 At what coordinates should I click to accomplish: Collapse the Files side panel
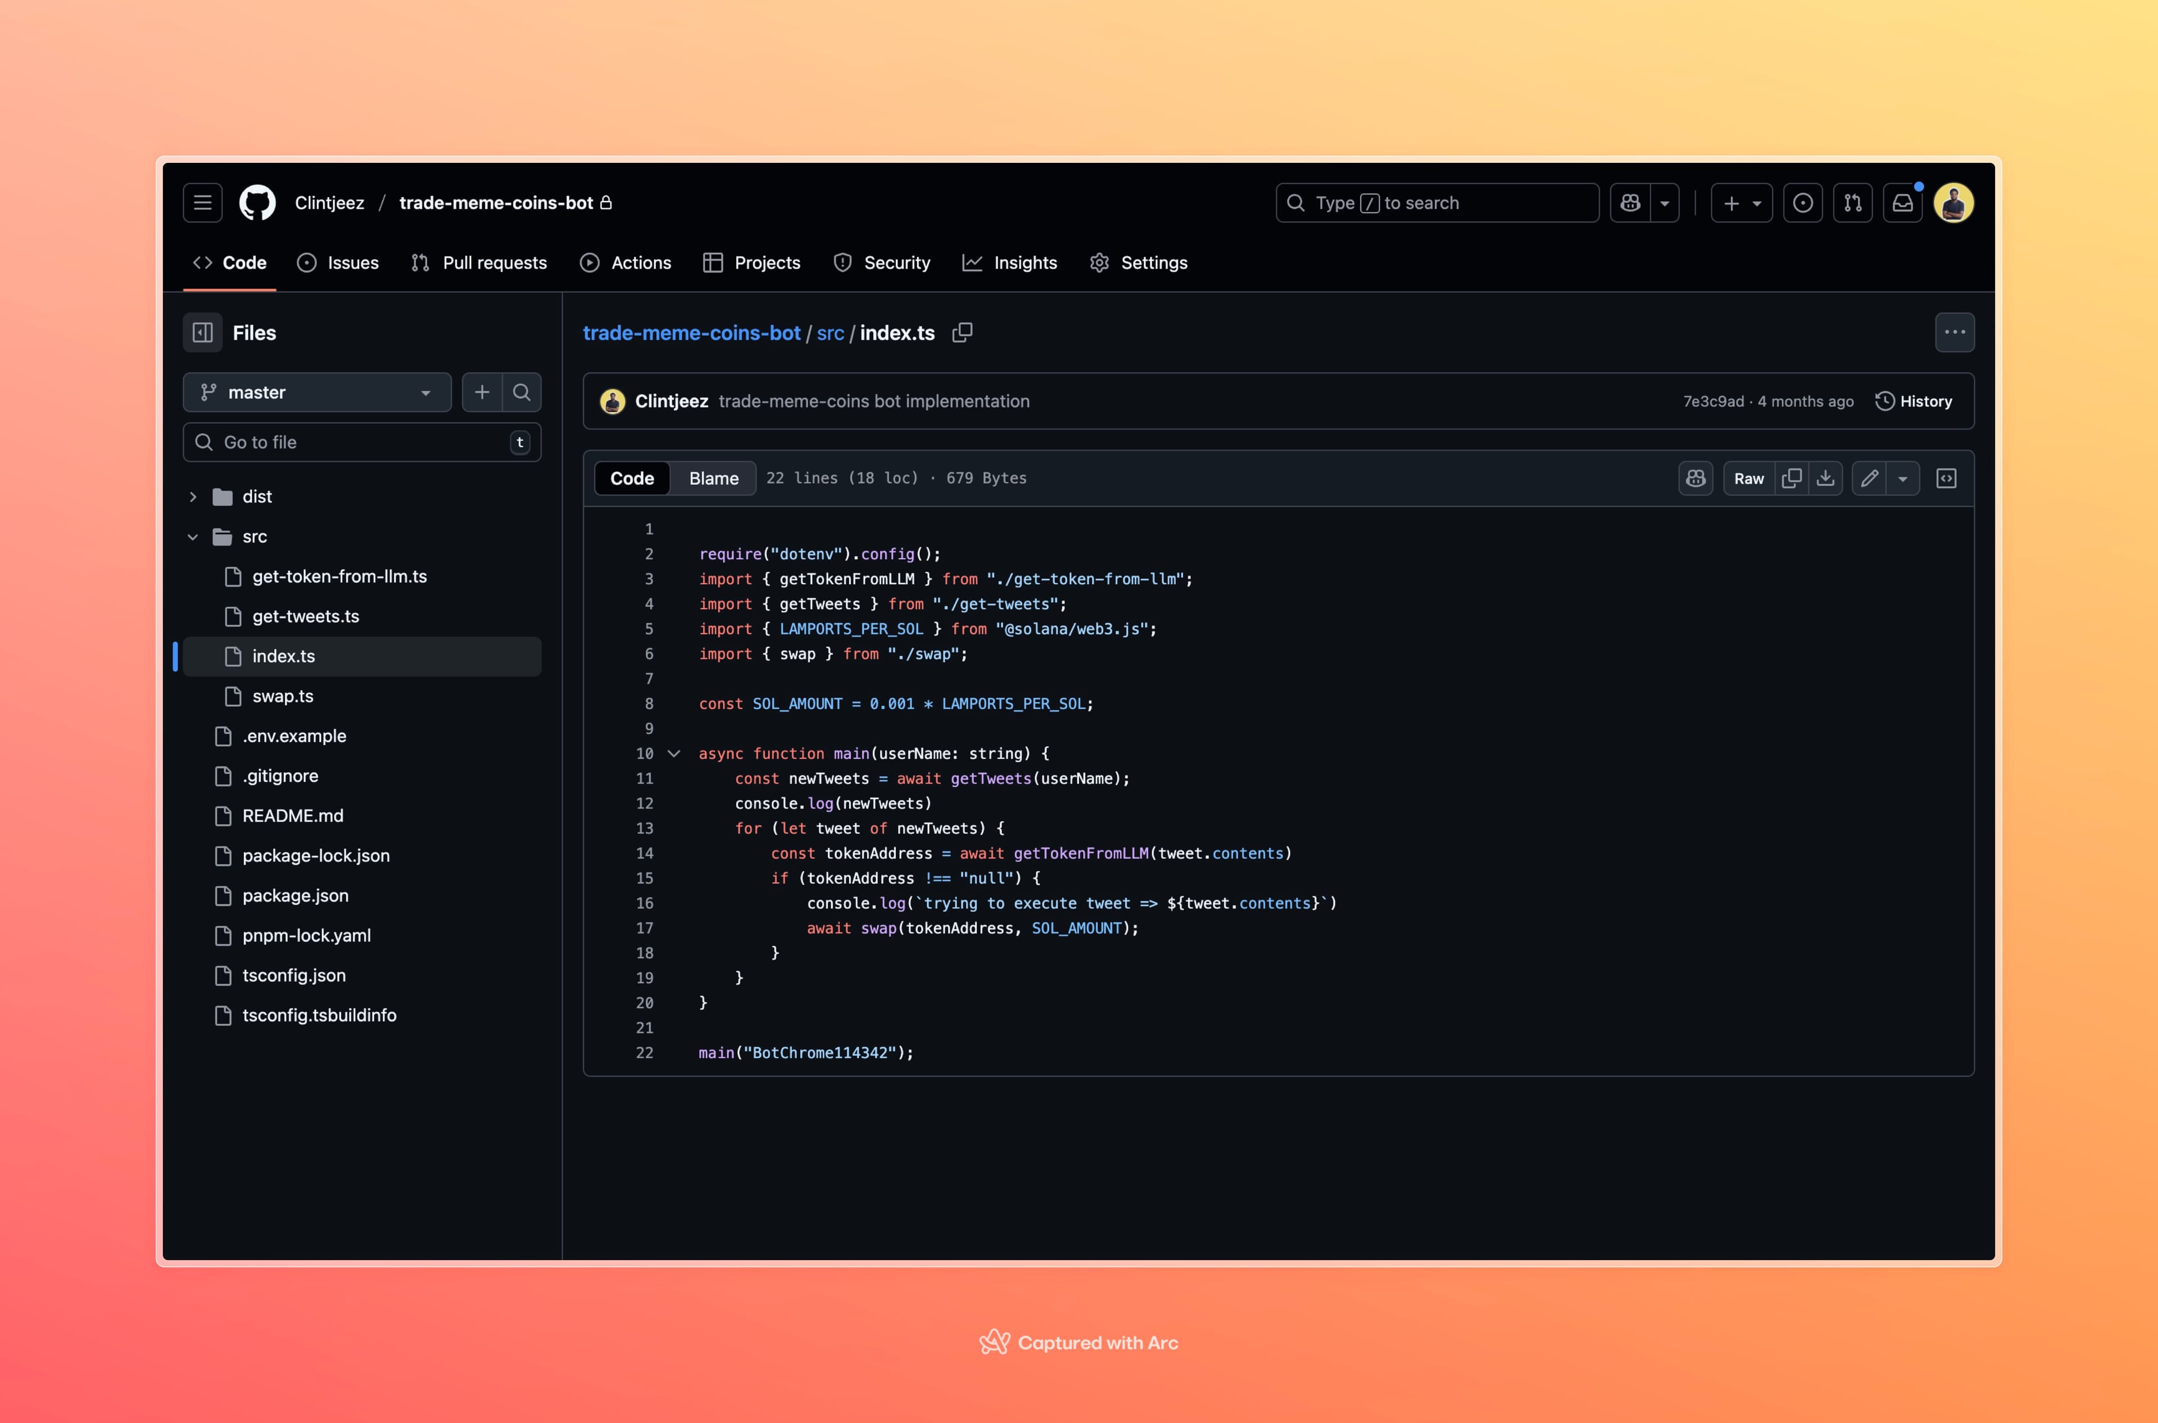click(x=202, y=333)
